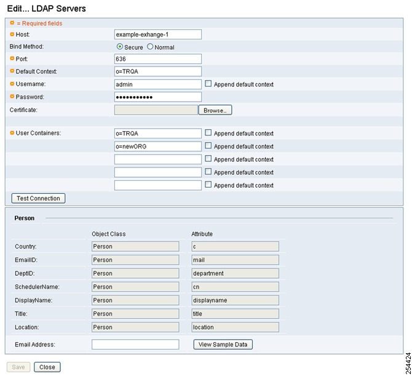Click the Email Address input field

135,345
